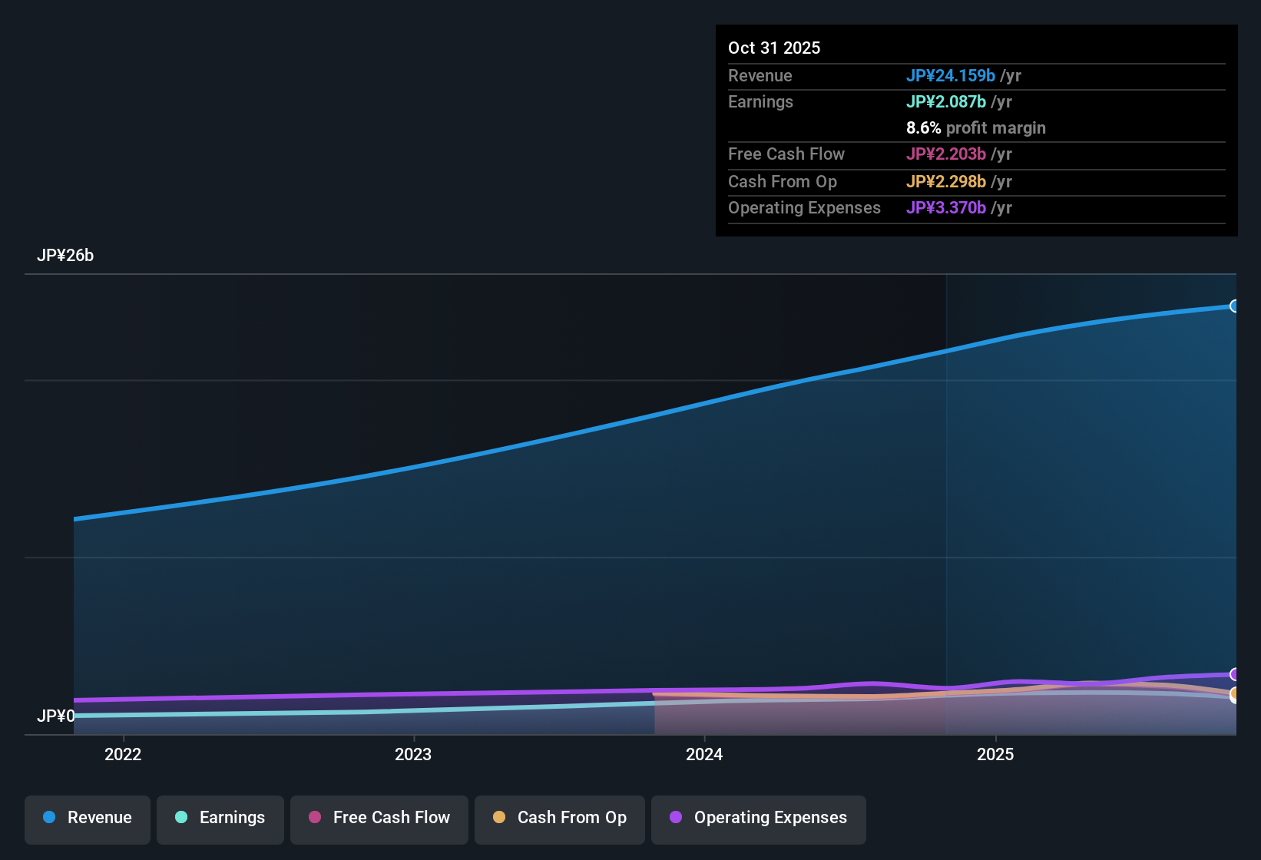Viewport: 1261px width, 860px height.
Task: Click the Cash From Op endpoint marker
Action: [x=1234, y=695]
